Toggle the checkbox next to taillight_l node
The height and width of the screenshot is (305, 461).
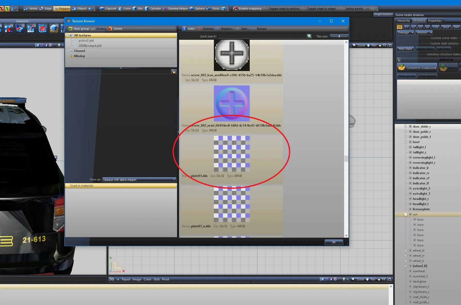tap(410, 147)
